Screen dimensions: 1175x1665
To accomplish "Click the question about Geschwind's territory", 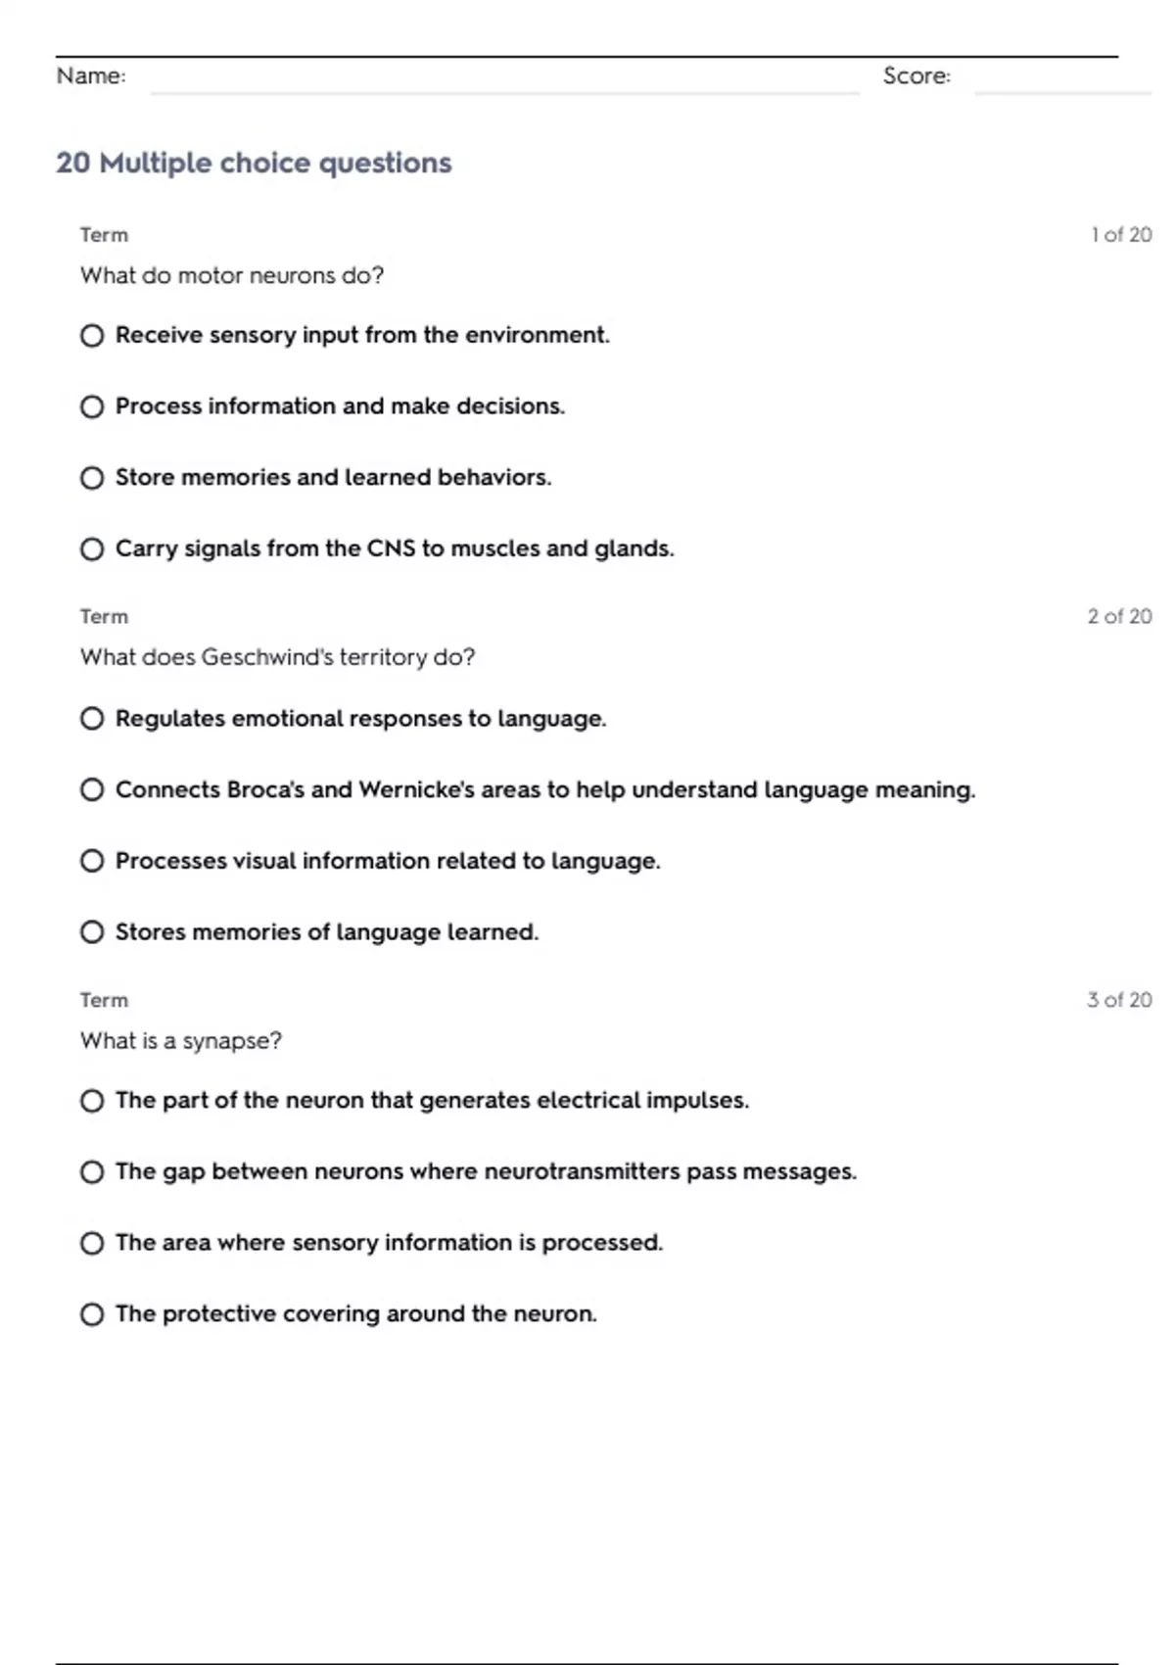I will click(277, 657).
